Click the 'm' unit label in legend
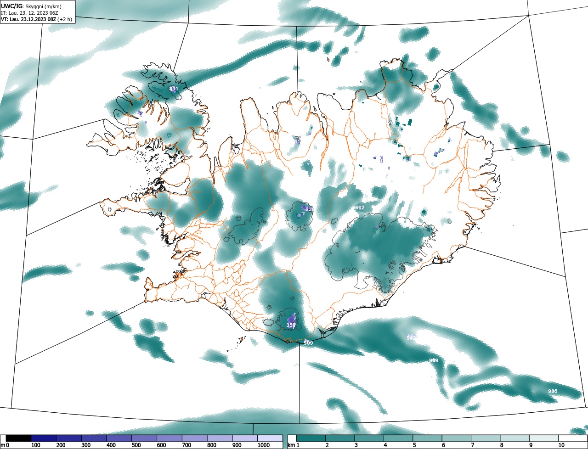This screenshot has height=449, width=588. (x=3, y=445)
